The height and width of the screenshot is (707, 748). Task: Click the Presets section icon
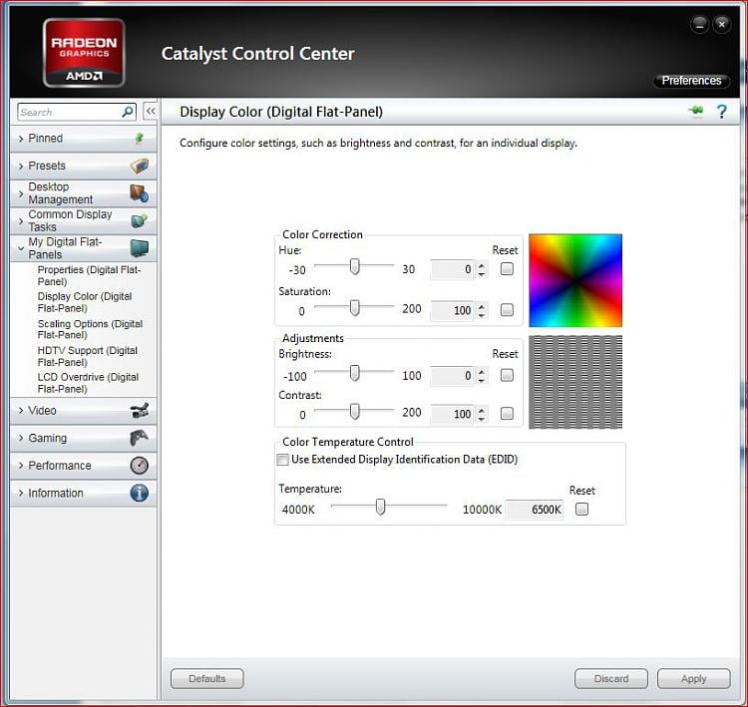point(140,166)
